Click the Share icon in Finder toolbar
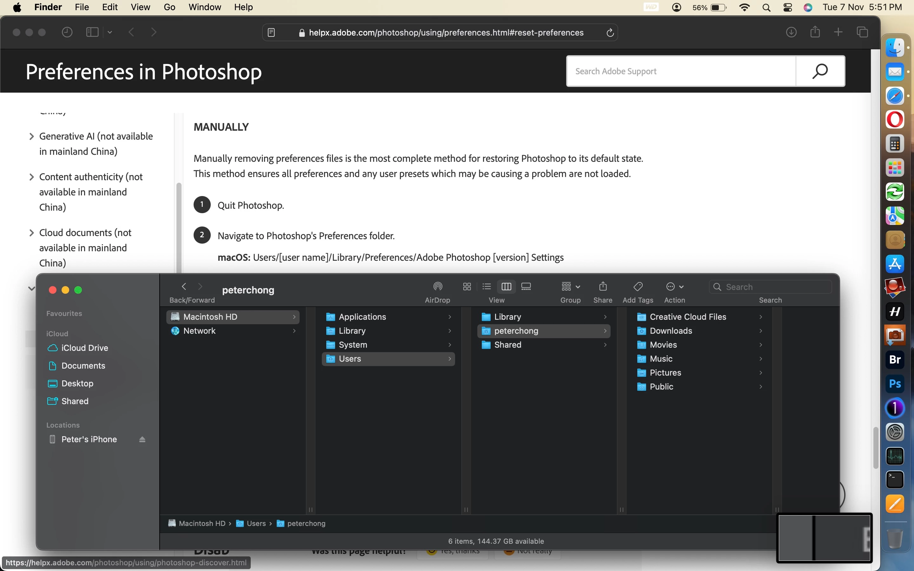The height and width of the screenshot is (571, 914). pyautogui.click(x=603, y=287)
